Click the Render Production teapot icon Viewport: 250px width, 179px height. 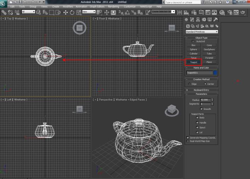243,12
